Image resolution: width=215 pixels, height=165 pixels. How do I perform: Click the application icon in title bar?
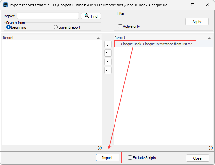pos(5,5)
